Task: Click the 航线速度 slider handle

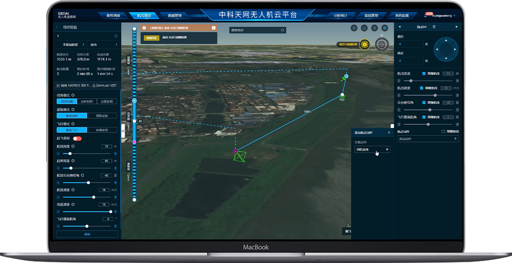Action: 94,197
